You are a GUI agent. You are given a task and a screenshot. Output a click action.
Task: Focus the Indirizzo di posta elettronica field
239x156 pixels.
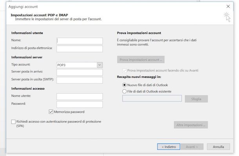80,48
